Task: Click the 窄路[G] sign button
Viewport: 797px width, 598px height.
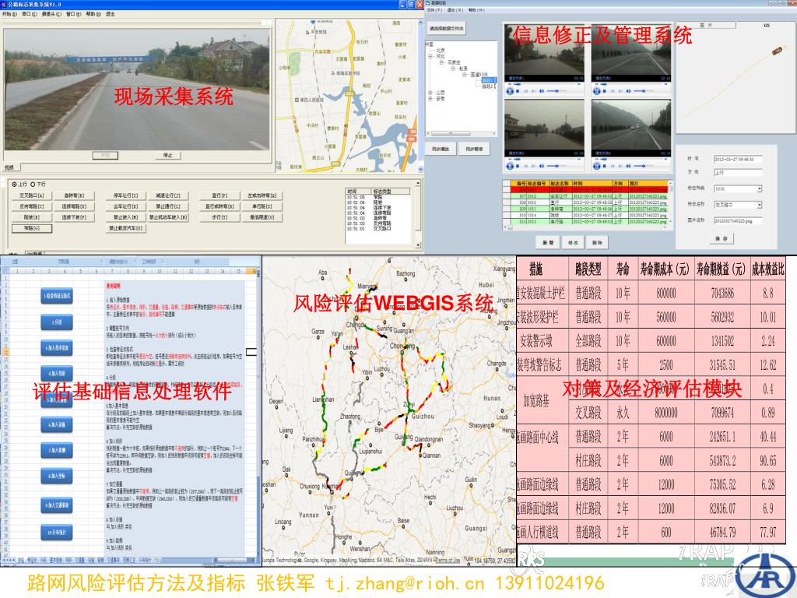Action: (x=32, y=228)
